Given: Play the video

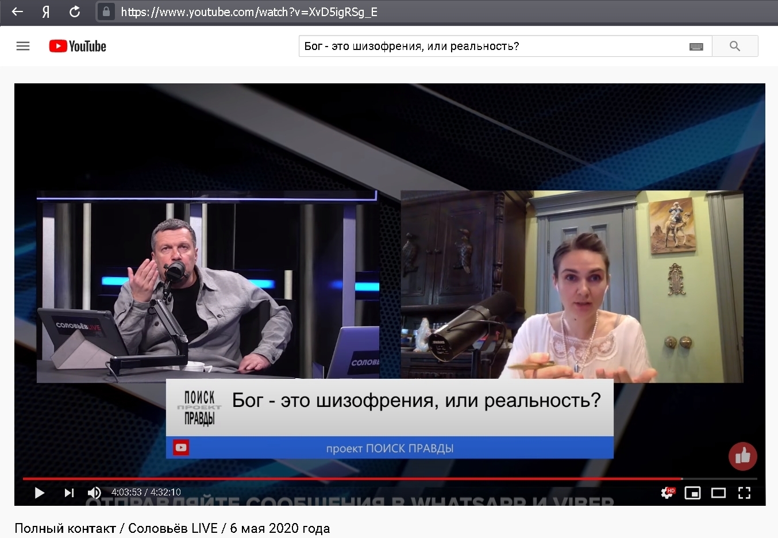Looking at the screenshot, I should click(x=39, y=493).
